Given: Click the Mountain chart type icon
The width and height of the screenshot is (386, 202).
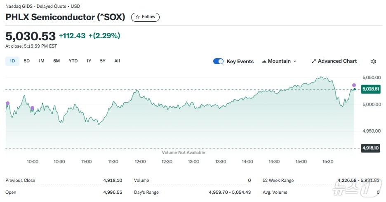Looking at the screenshot, I should click(264, 61).
